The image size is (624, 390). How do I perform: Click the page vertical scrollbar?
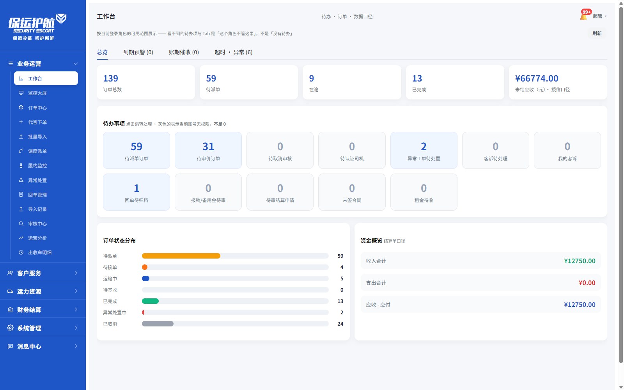[x=621, y=185]
